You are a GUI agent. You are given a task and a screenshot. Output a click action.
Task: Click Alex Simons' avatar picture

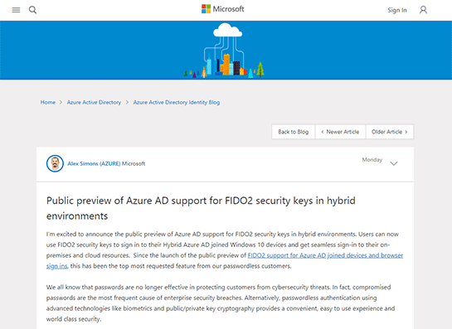pos(55,163)
